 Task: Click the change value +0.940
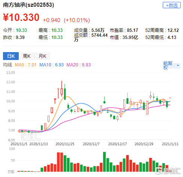pyautogui.click(x=51, y=20)
